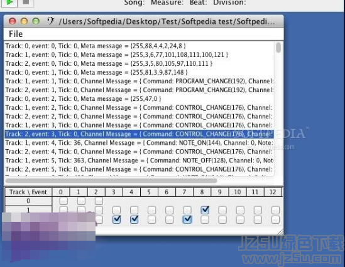The height and width of the screenshot is (267, 345).
Task: Uncheck the checked box in column 7
Action: [x=187, y=219]
